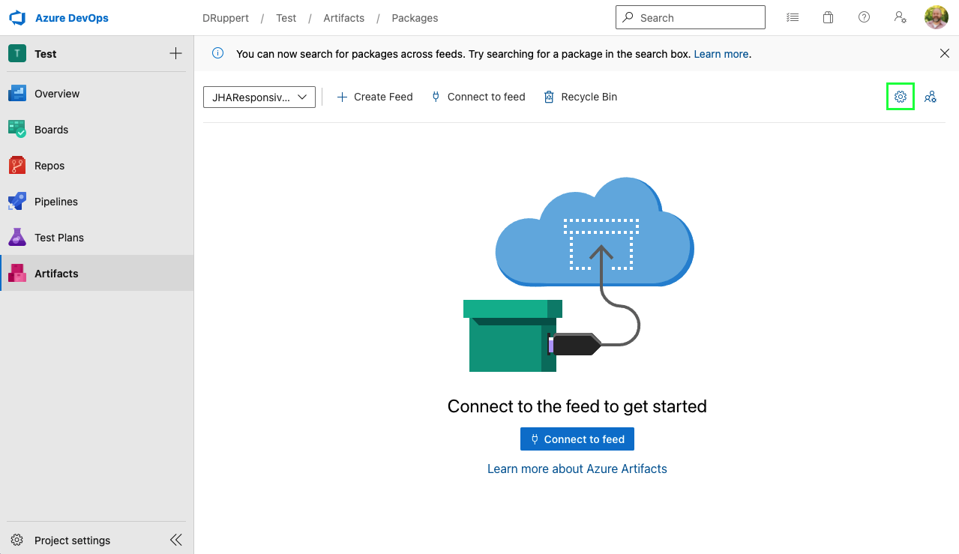Open feed permissions people icon
Screen dimensions: 959x554
click(x=931, y=97)
